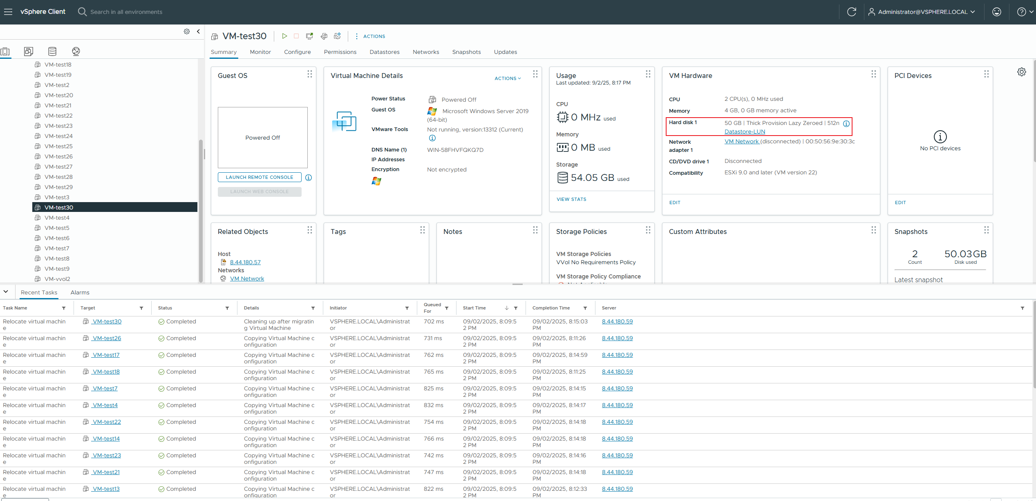1036x501 pixels.
Task: Click VMware Tools info icon
Action: pos(432,138)
